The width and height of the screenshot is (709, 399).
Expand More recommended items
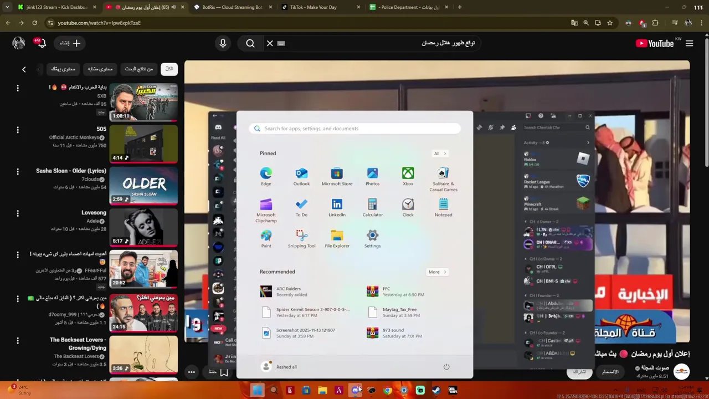(x=437, y=272)
